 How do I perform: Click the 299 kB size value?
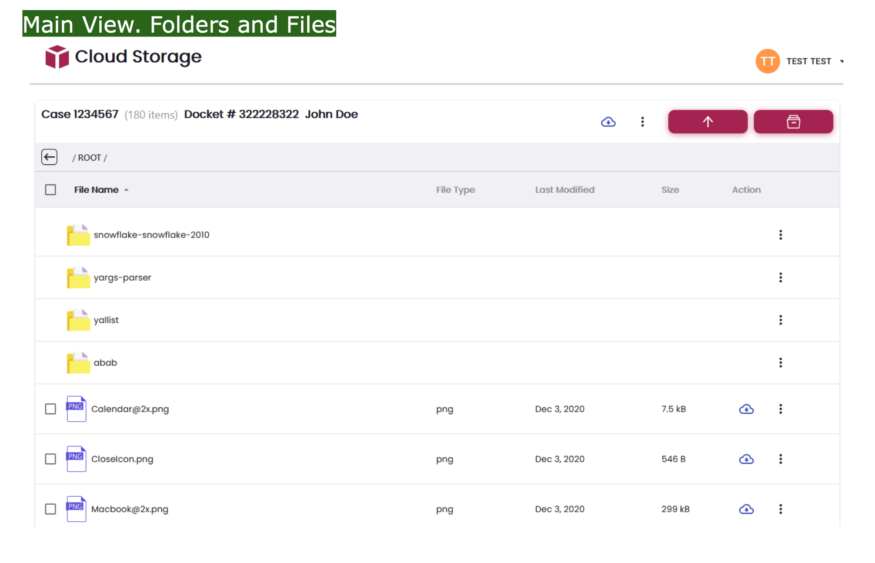675,509
